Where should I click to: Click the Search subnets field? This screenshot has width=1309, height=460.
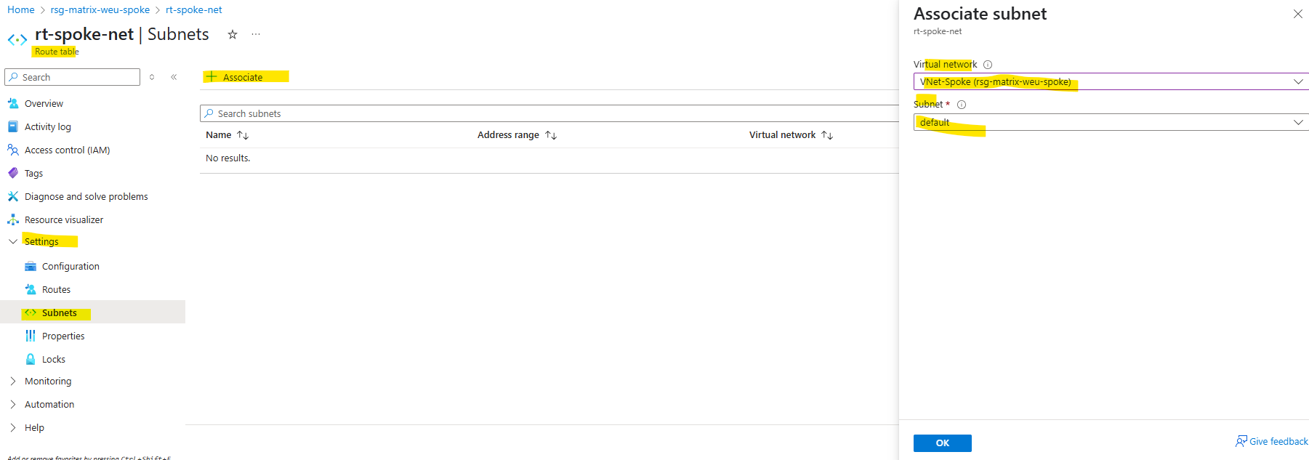point(549,113)
